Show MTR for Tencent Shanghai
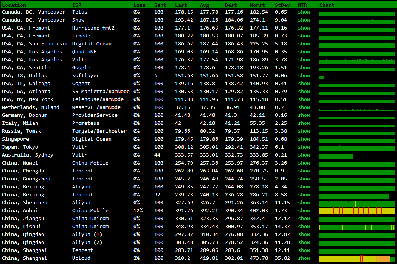The image size is (397, 264). 304,250
